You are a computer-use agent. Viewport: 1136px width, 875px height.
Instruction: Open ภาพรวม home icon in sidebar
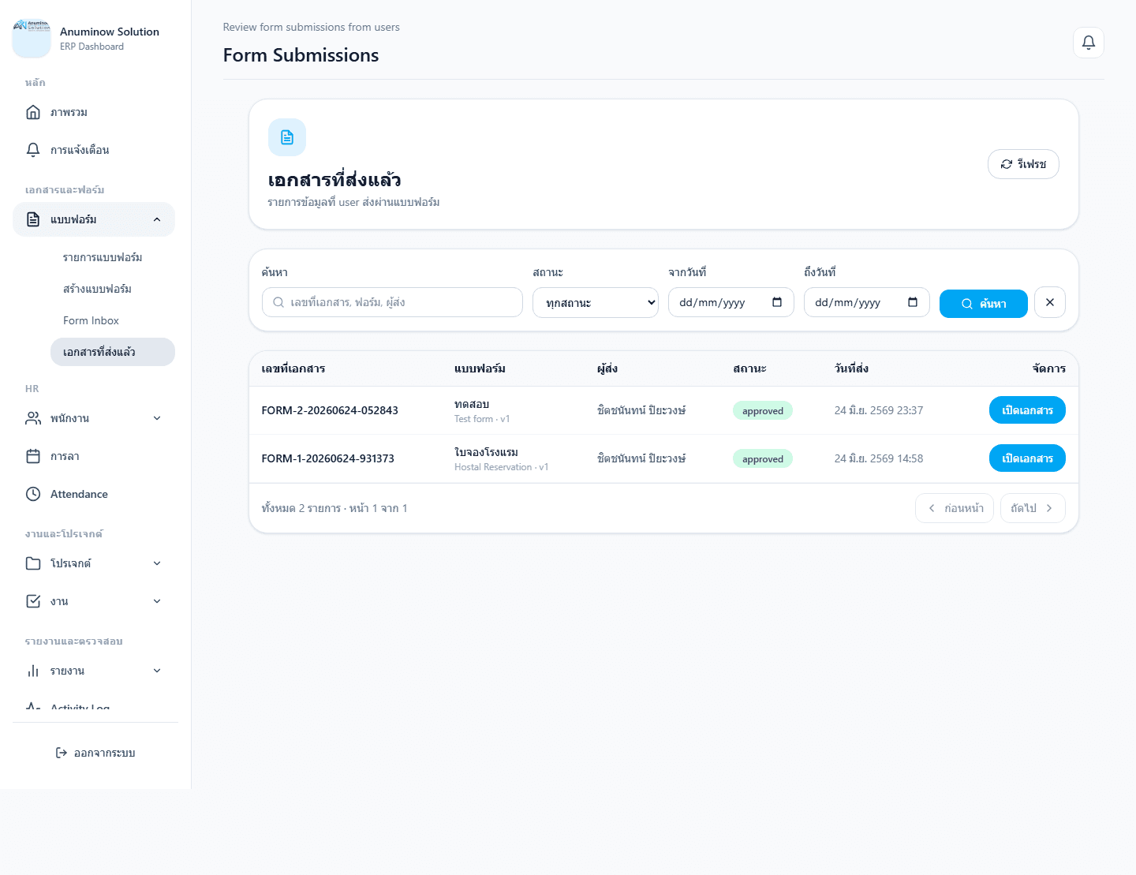pos(33,112)
